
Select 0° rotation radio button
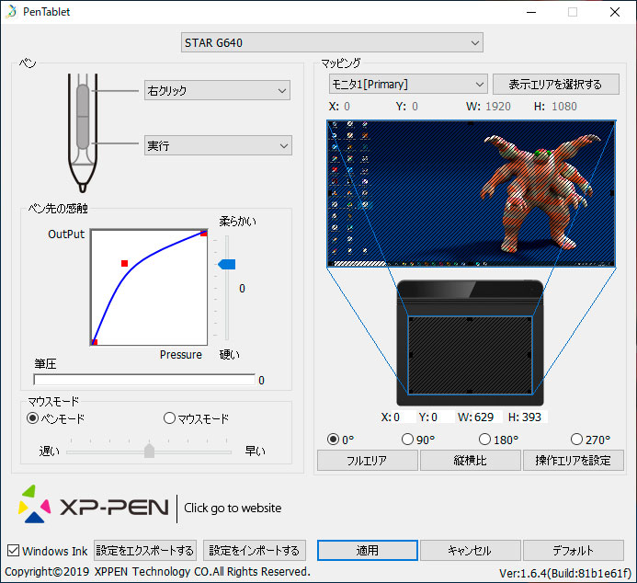333,440
